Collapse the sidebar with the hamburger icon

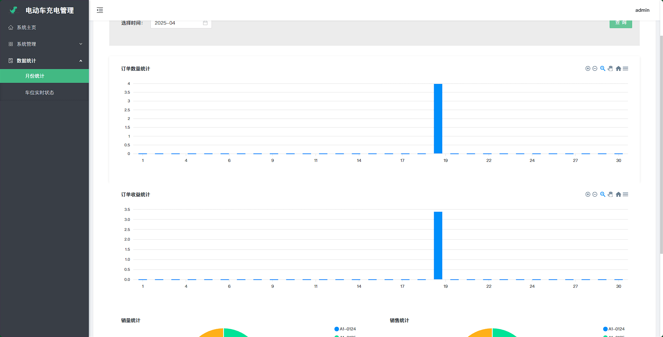100,10
